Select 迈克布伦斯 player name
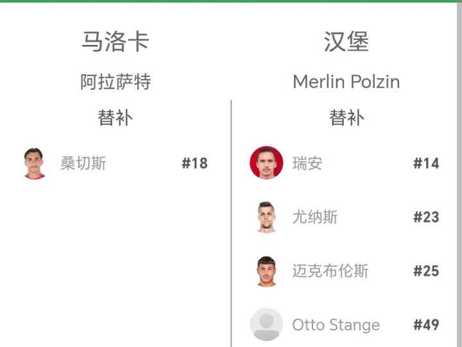The height and width of the screenshot is (347, 462). click(x=330, y=271)
